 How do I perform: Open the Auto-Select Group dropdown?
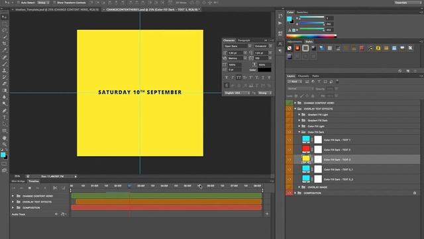43,3
